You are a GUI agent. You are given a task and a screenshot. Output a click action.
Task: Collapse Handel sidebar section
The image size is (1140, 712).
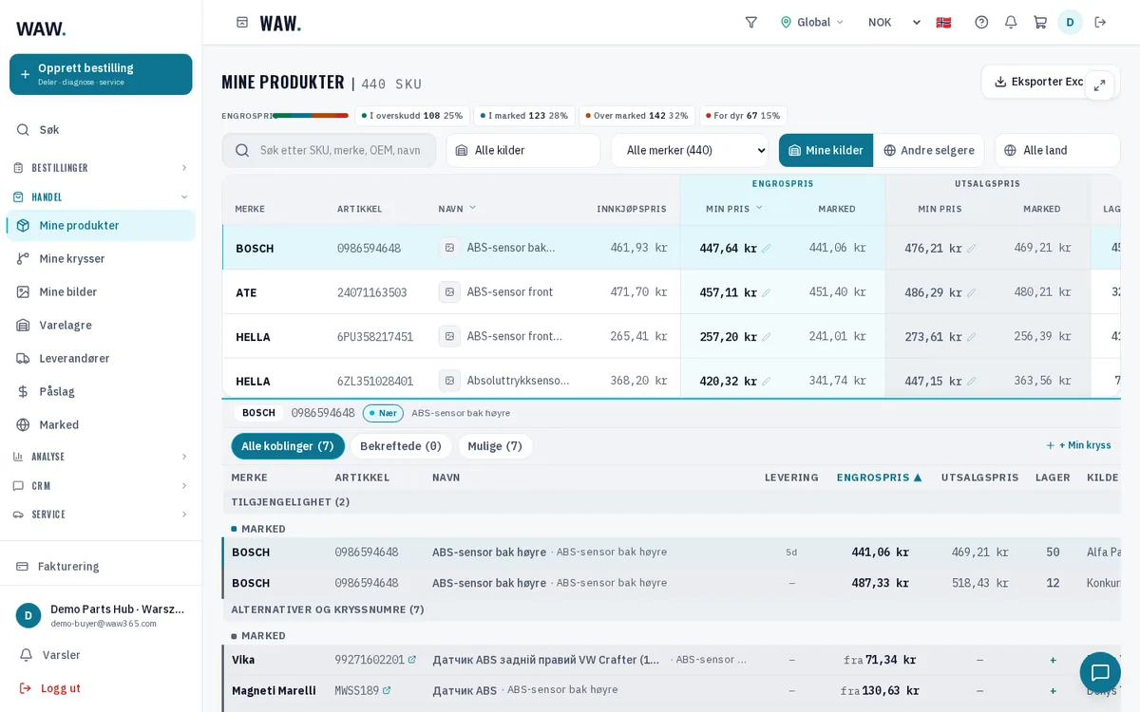(101, 197)
